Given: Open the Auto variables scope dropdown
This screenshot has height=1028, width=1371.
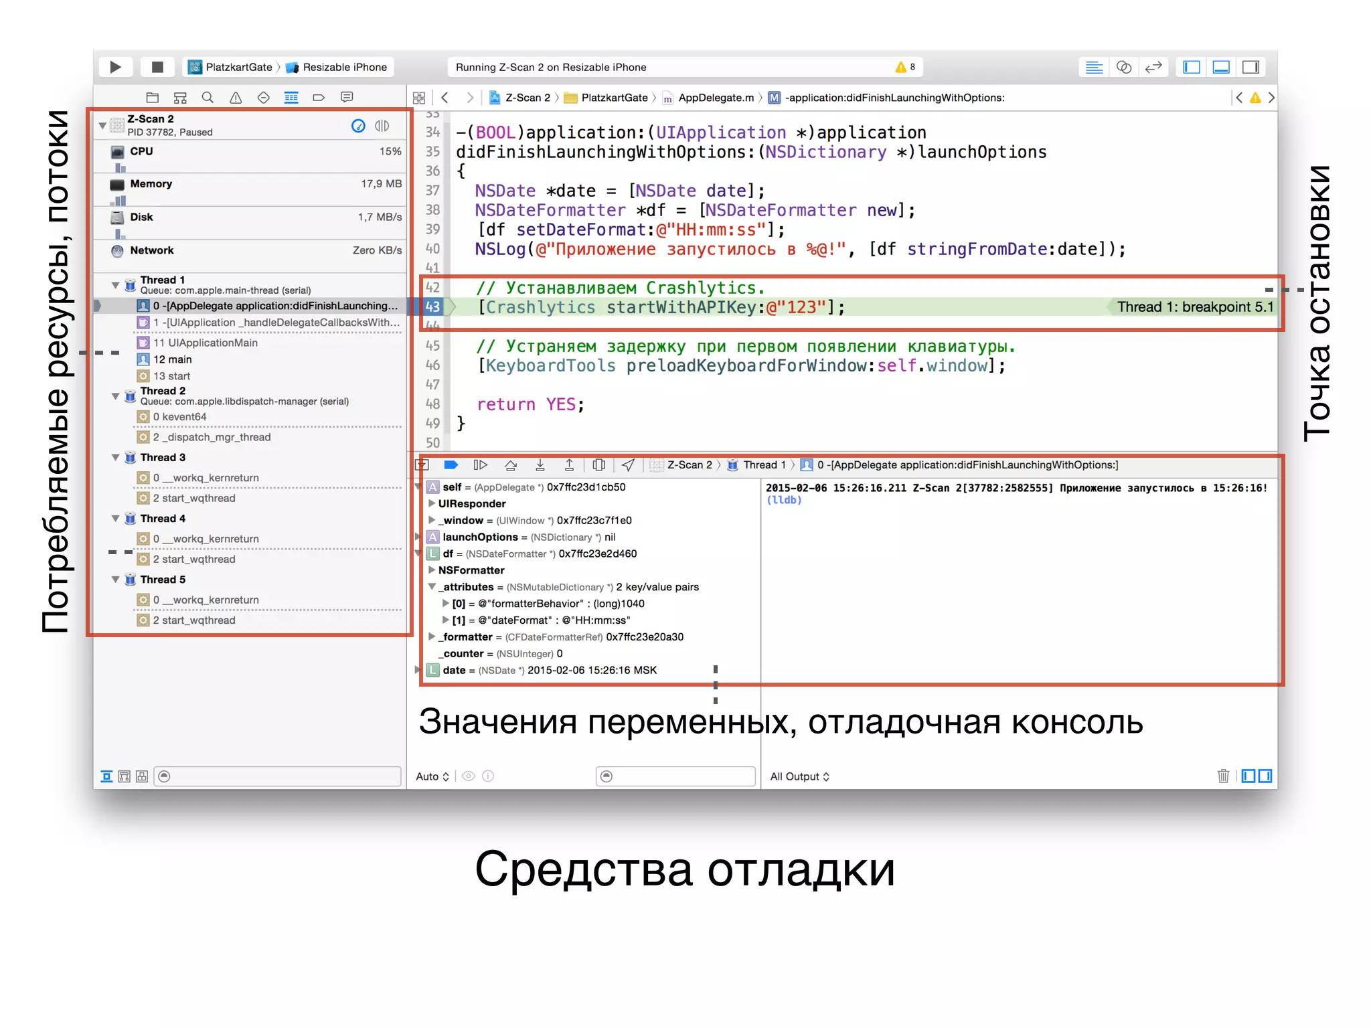Looking at the screenshot, I should coord(432,776).
